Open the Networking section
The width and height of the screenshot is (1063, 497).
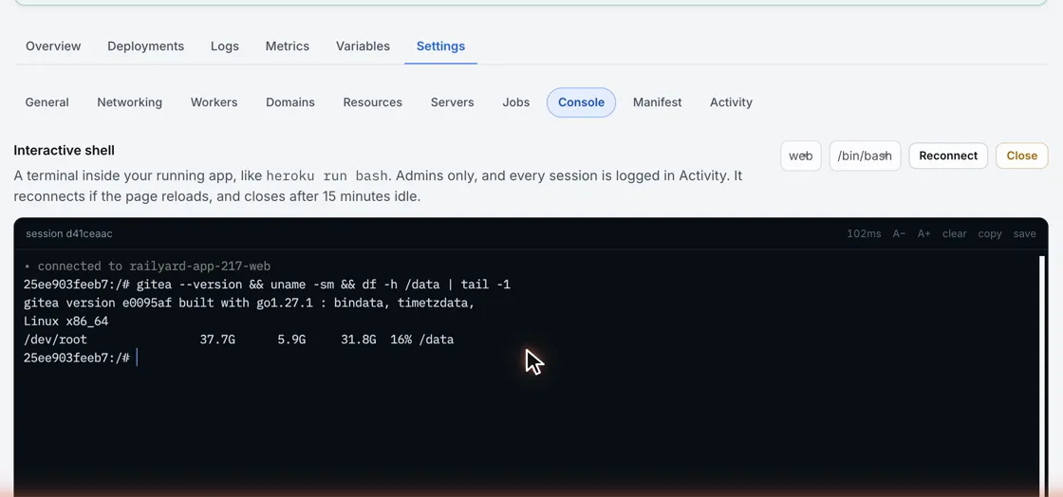(x=129, y=102)
